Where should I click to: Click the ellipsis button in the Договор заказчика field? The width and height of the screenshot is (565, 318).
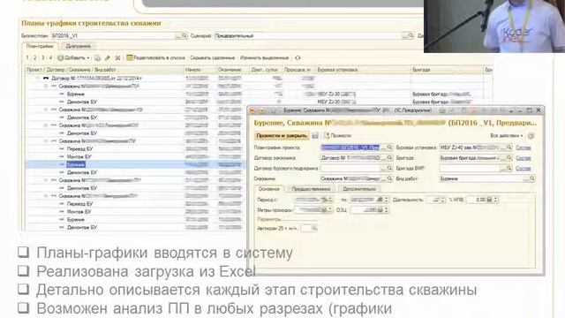pos(383,157)
